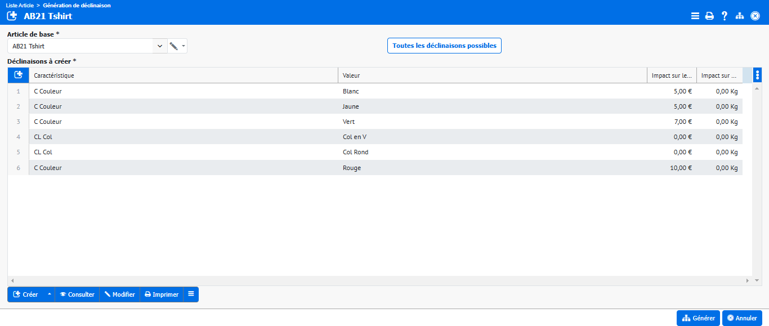Click the Valeur column header

(492, 75)
